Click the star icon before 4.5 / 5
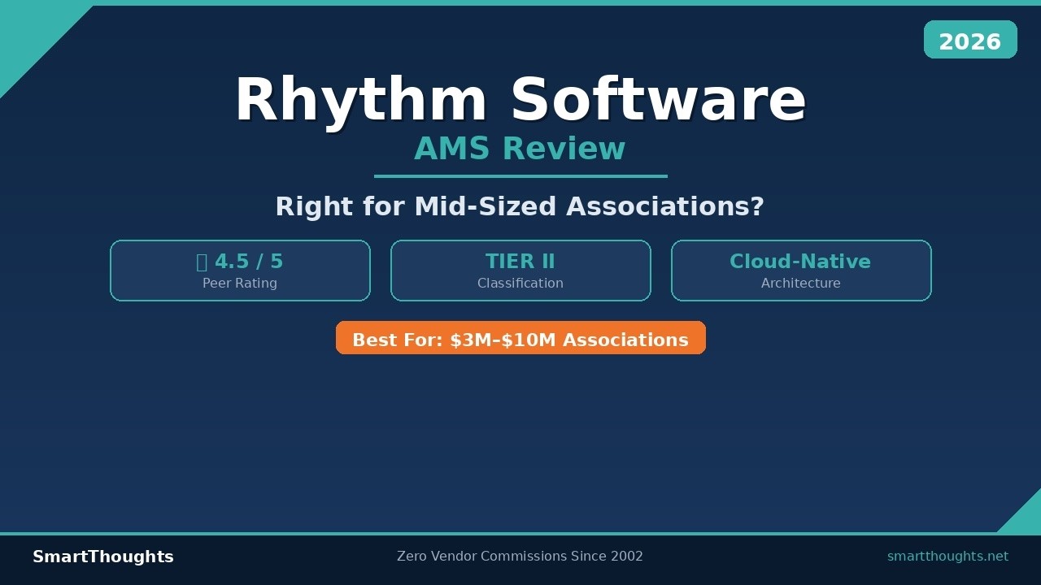Screen dimensions: 1041x585 point(202,262)
